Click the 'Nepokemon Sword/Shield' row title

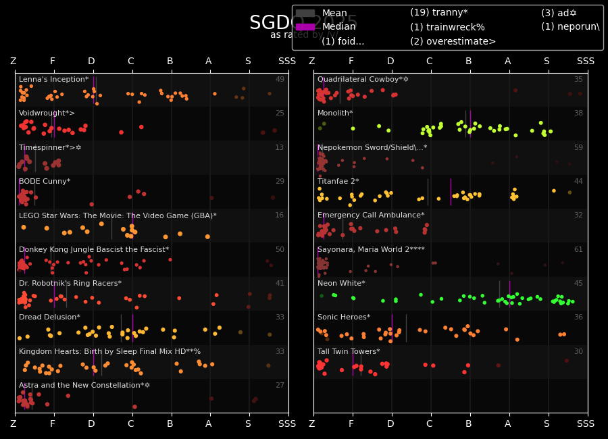pyautogui.click(x=372, y=147)
